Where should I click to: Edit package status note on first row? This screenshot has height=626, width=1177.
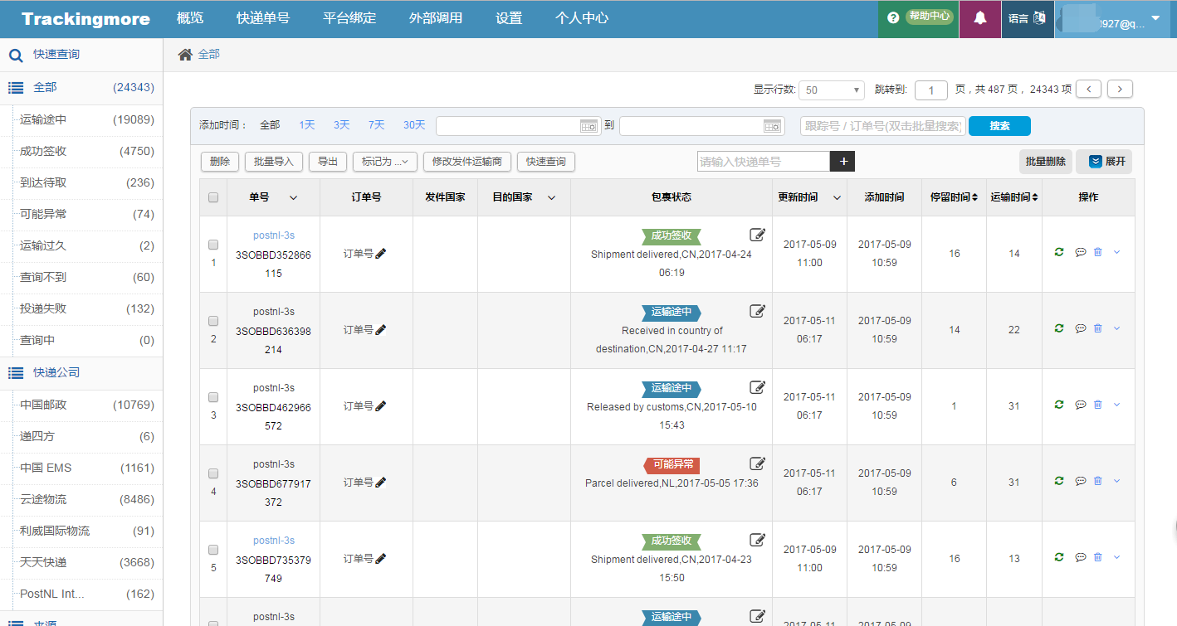tap(757, 235)
